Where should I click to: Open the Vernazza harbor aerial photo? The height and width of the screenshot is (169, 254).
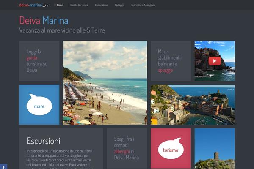pos(193,104)
